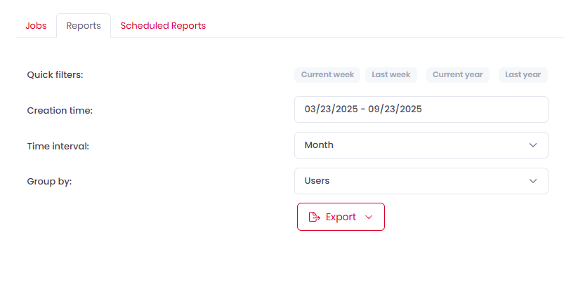Viewport: 564px width, 282px height.
Task: Click the selected Users value text
Action: (x=317, y=181)
